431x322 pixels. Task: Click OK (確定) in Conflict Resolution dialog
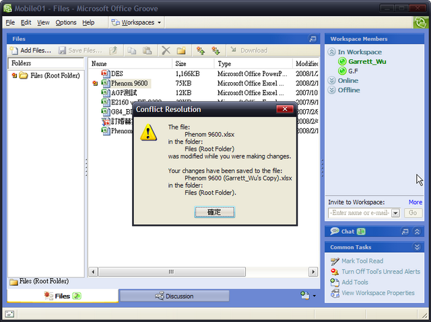point(214,212)
